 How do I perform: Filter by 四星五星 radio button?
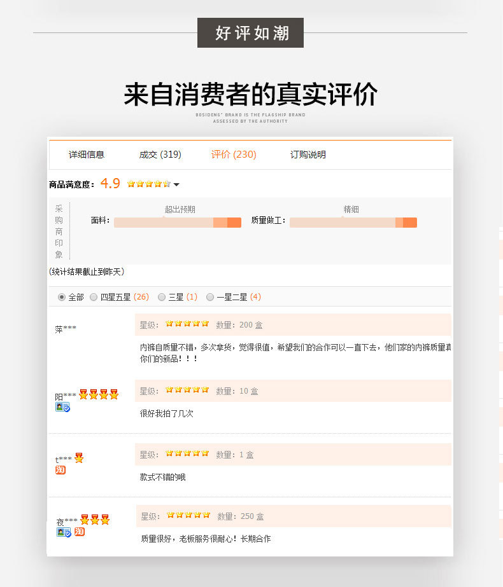pos(94,297)
